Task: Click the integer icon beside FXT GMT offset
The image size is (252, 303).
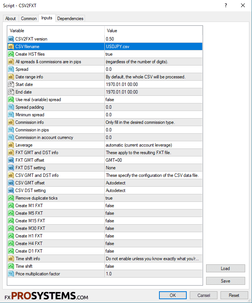Action: tap(11, 160)
